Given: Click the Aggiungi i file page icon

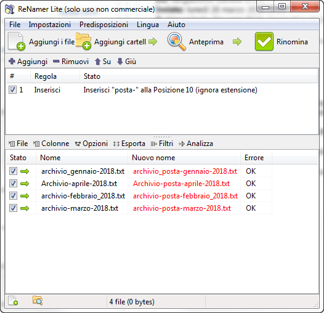Looking at the screenshot, I should (17, 41).
